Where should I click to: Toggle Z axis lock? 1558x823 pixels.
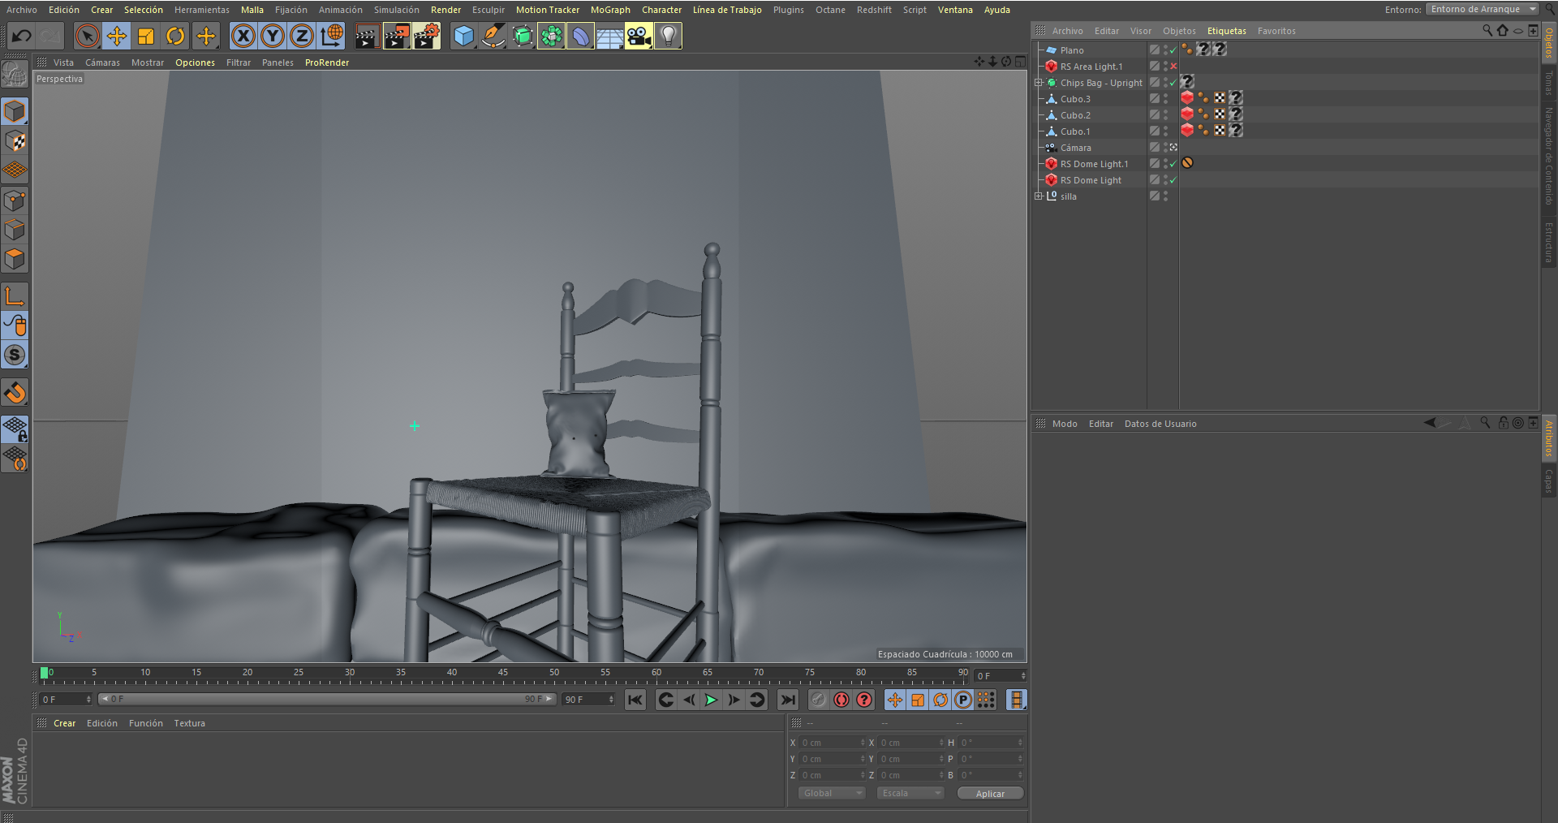point(302,36)
